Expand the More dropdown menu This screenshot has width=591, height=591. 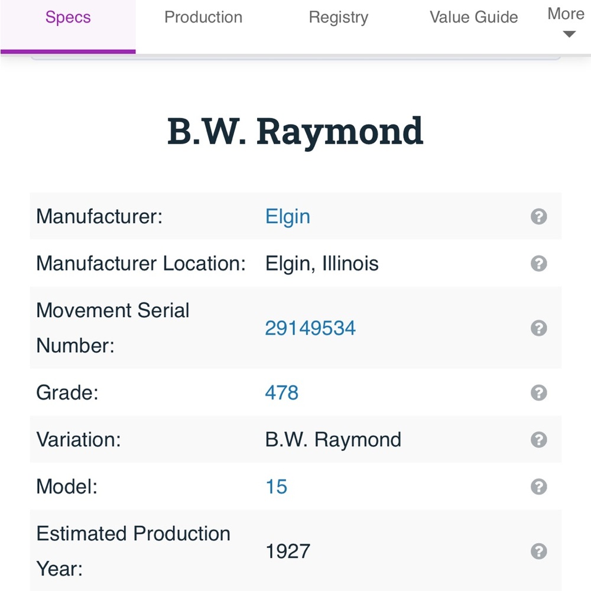click(566, 22)
